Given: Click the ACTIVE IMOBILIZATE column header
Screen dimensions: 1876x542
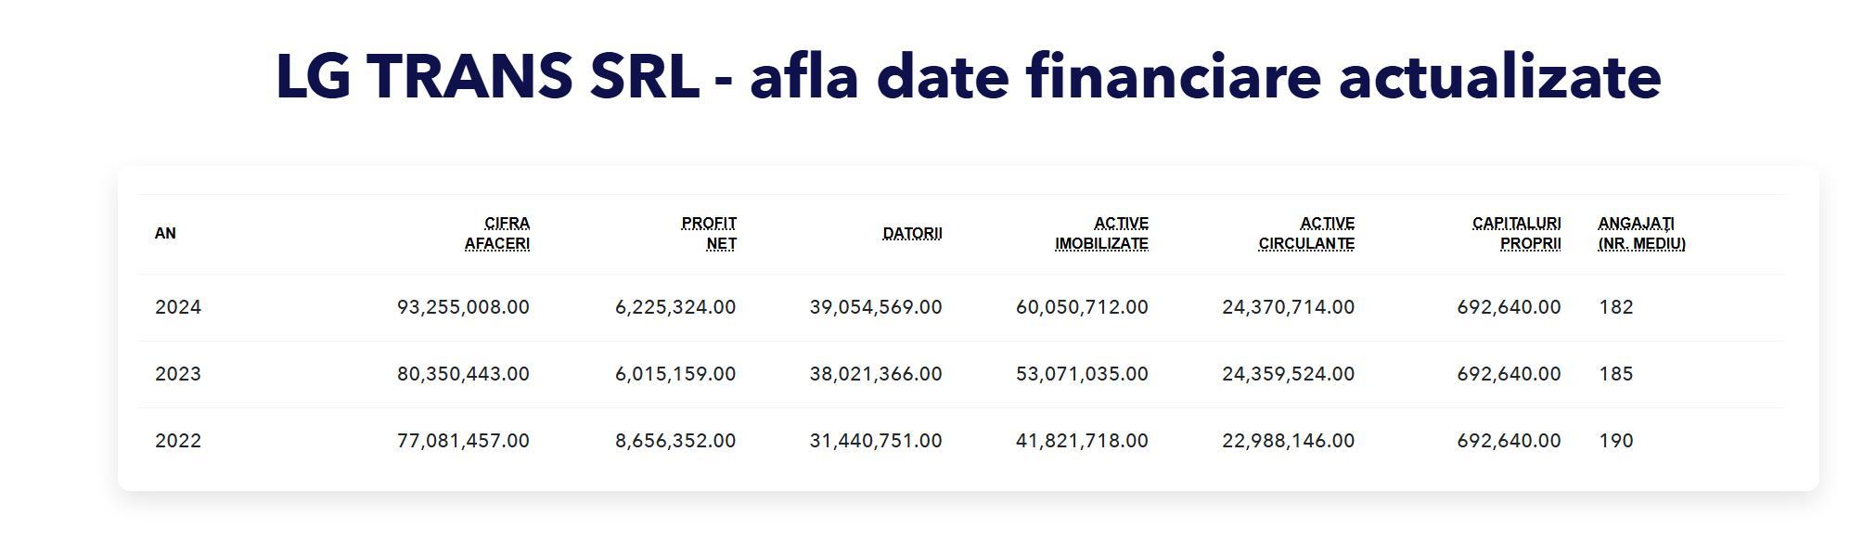Looking at the screenshot, I should 1102,234.
